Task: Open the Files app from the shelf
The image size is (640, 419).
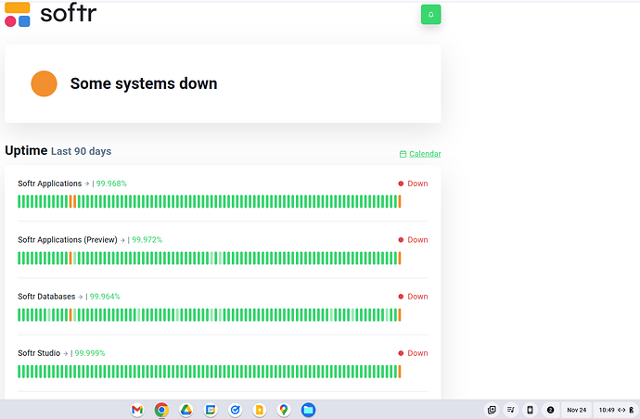Action: point(308,410)
